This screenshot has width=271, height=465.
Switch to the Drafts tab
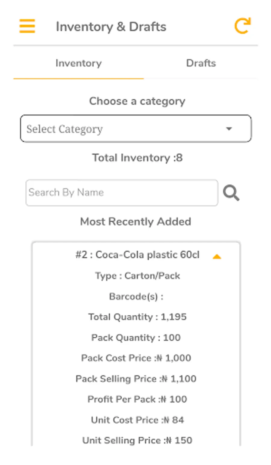point(201,63)
